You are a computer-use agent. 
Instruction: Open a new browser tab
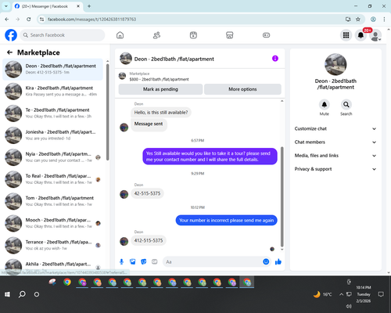click(x=89, y=6)
